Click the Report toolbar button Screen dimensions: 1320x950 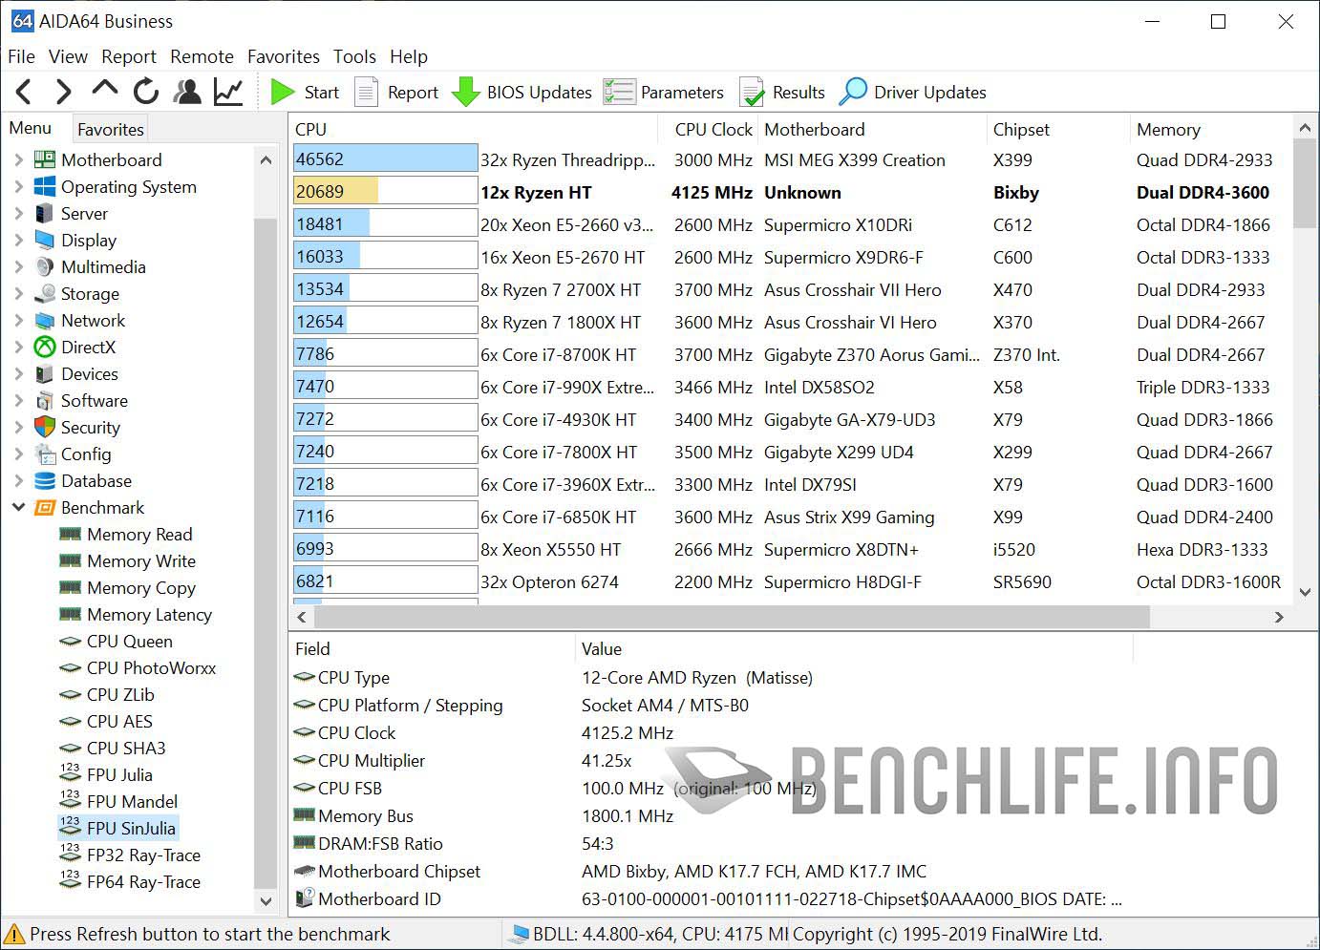tap(395, 92)
